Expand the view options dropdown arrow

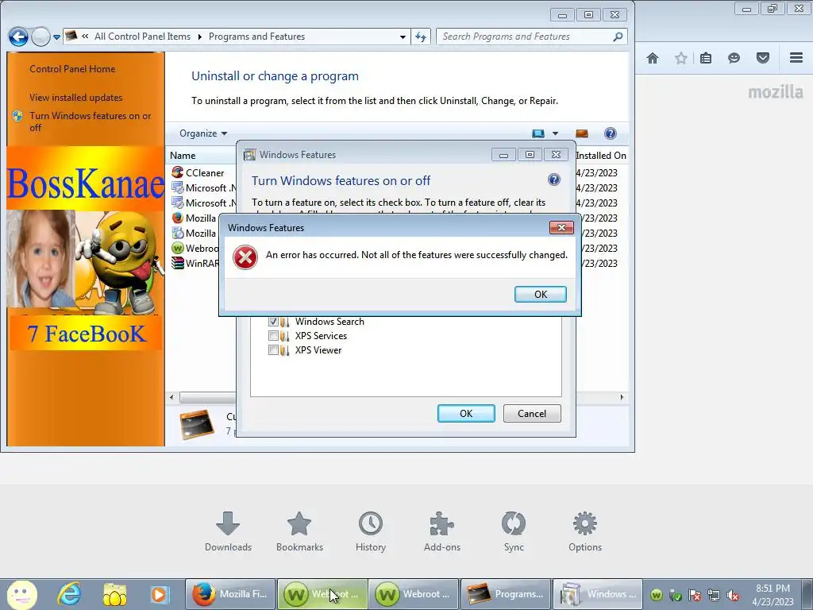[555, 133]
